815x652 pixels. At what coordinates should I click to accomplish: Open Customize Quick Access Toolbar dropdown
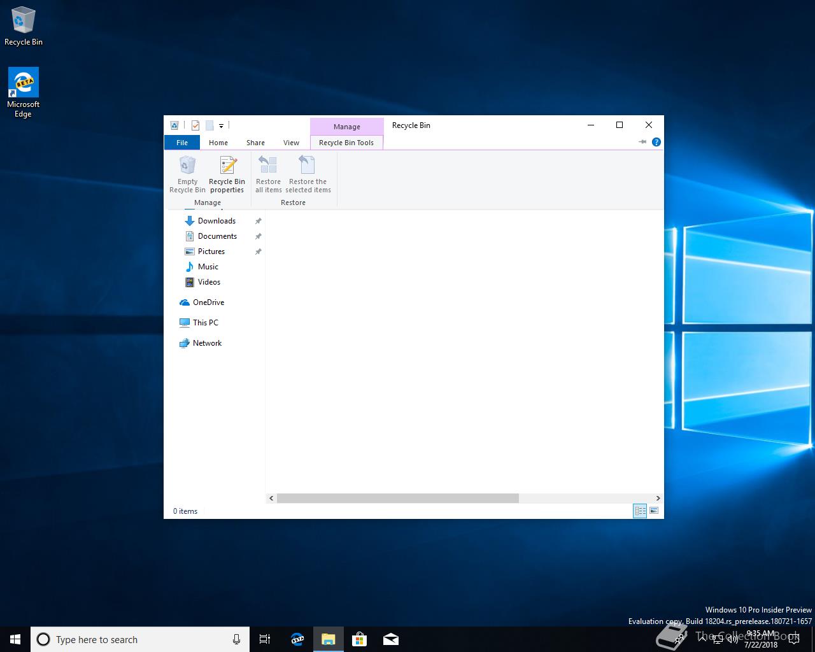coord(221,126)
